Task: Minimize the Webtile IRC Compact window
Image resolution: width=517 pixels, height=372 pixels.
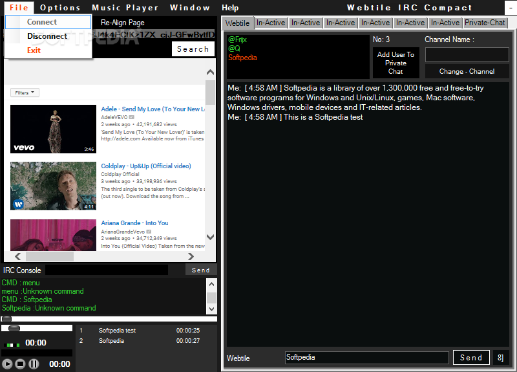Action: coord(511,8)
